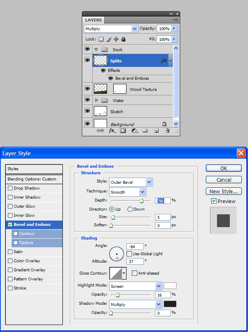This screenshot has height=332, width=248.
Task: Expand the Water group triangle
Action: [x=97, y=100]
